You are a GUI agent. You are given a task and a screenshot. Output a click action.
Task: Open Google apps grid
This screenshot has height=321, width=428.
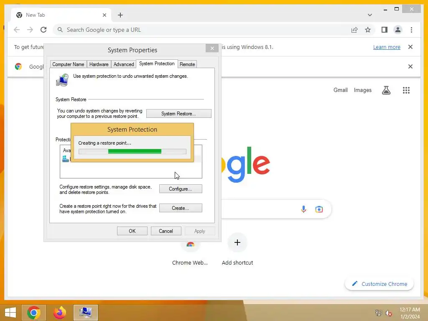tap(406, 90)
